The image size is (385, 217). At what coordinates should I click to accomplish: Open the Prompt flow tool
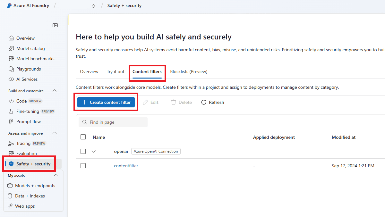pyautogui.click(x=28, y=121)
